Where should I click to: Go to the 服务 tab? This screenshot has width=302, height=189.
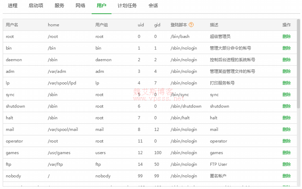[x=60, y=6]
